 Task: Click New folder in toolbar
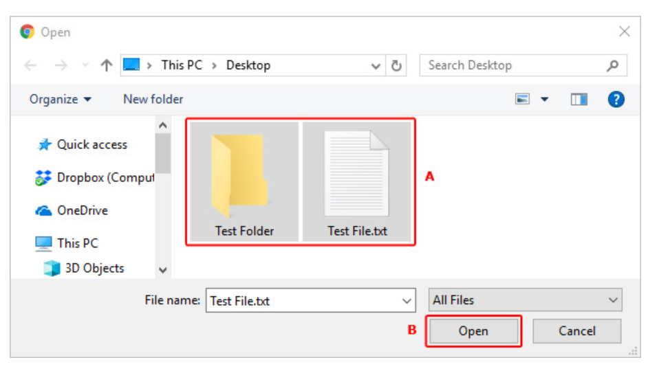coord(153,100)
